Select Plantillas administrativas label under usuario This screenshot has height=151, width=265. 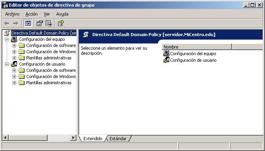[x=49, y=83]
